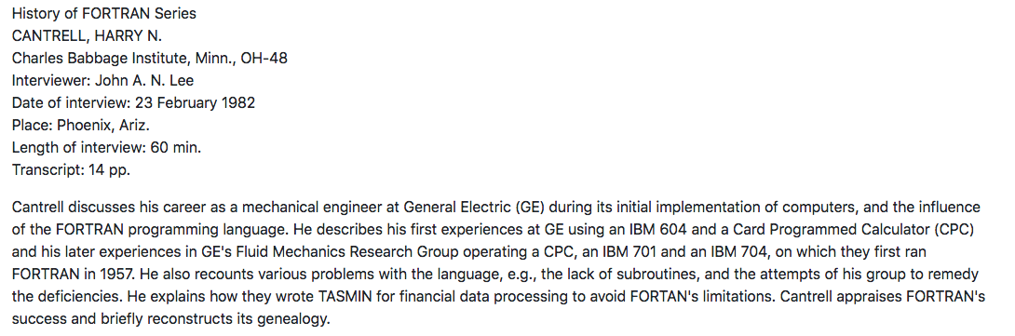Click 'Charles Babbage Institute, Minn., OH-48' line

click(x=150, y=59)
